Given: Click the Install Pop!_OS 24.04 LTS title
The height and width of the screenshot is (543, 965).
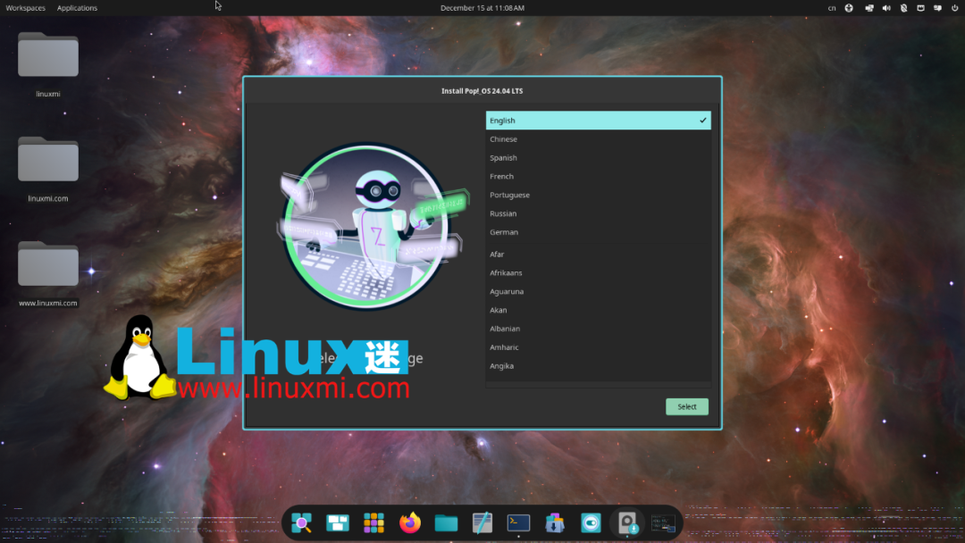Looking at the screenshot, I should 482,91.
